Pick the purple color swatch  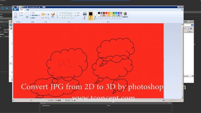[x=121, y=13]
